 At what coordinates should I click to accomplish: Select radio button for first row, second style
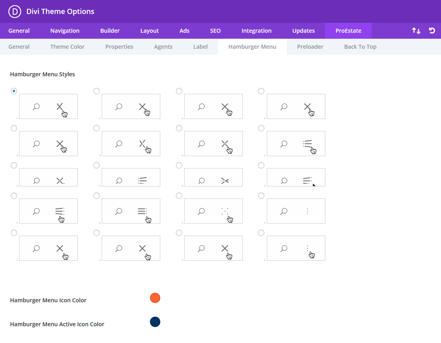(96, 91)
